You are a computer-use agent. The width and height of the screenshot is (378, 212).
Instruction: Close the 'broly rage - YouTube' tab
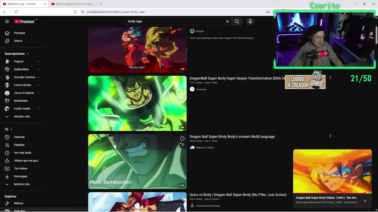(45, 4)
